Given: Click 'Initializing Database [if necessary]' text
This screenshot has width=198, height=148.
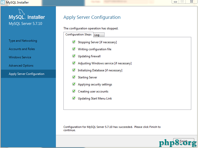Looking at the screenshot, I should pyautogui.click(x=100, y=70).
